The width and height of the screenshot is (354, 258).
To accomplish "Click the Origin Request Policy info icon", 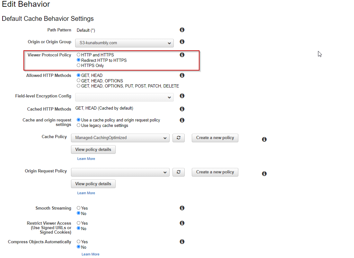I will pyautogui.click(x=264, y=173).
